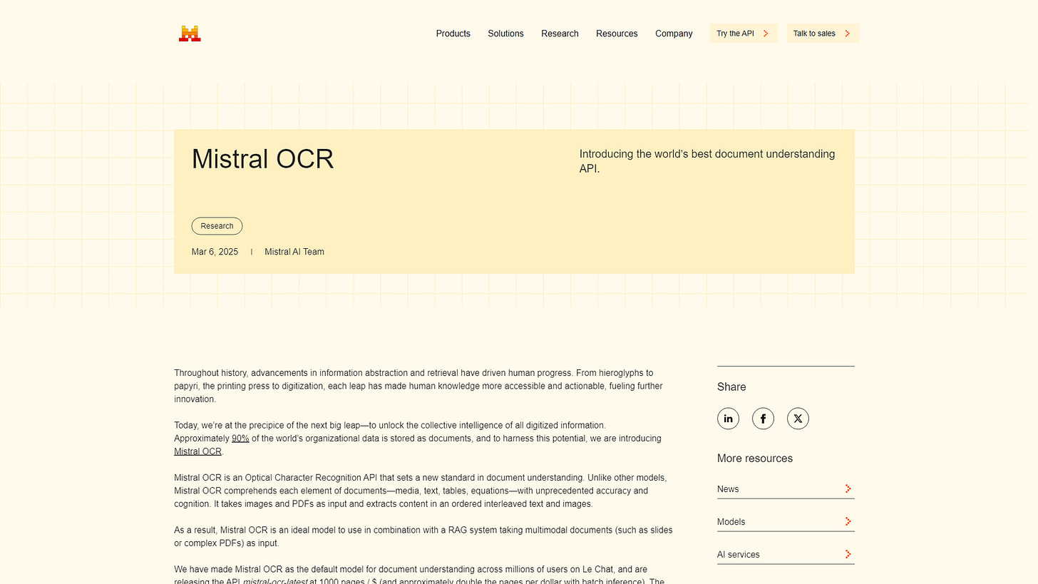Click the italic mistral-ocr-latest text
1038x584 pixels.
(275, 581)
